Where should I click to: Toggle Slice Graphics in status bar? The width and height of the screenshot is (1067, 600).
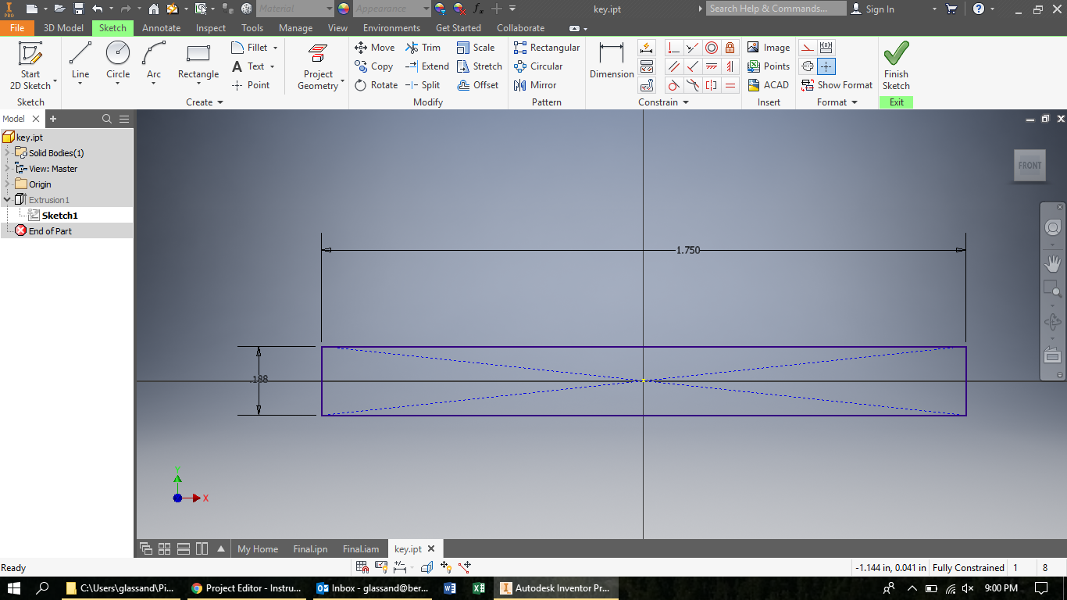coord(427,567)
